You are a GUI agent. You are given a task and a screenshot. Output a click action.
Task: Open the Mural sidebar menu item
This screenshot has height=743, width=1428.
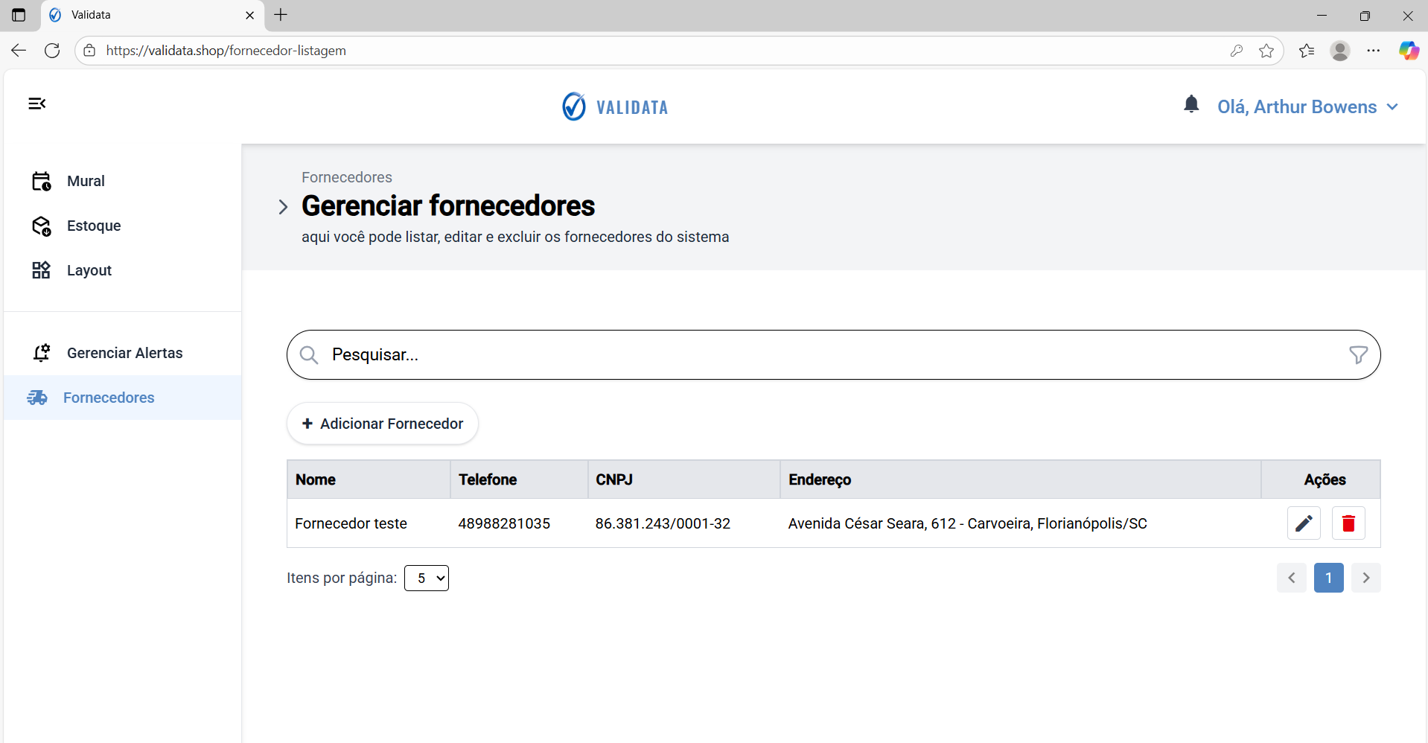coord(86,181)
